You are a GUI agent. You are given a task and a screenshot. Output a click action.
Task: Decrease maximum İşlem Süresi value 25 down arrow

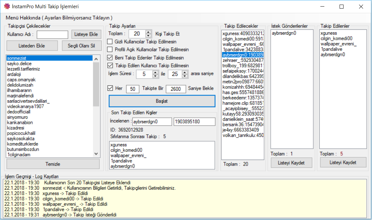tap(185, 76)
